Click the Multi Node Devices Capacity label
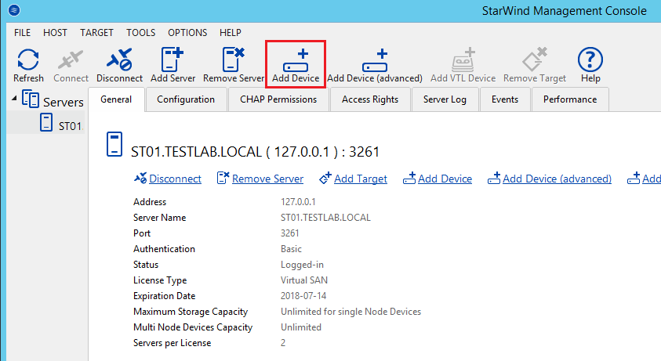This screenshot has height=361, width=661. [x=193, y=327]
